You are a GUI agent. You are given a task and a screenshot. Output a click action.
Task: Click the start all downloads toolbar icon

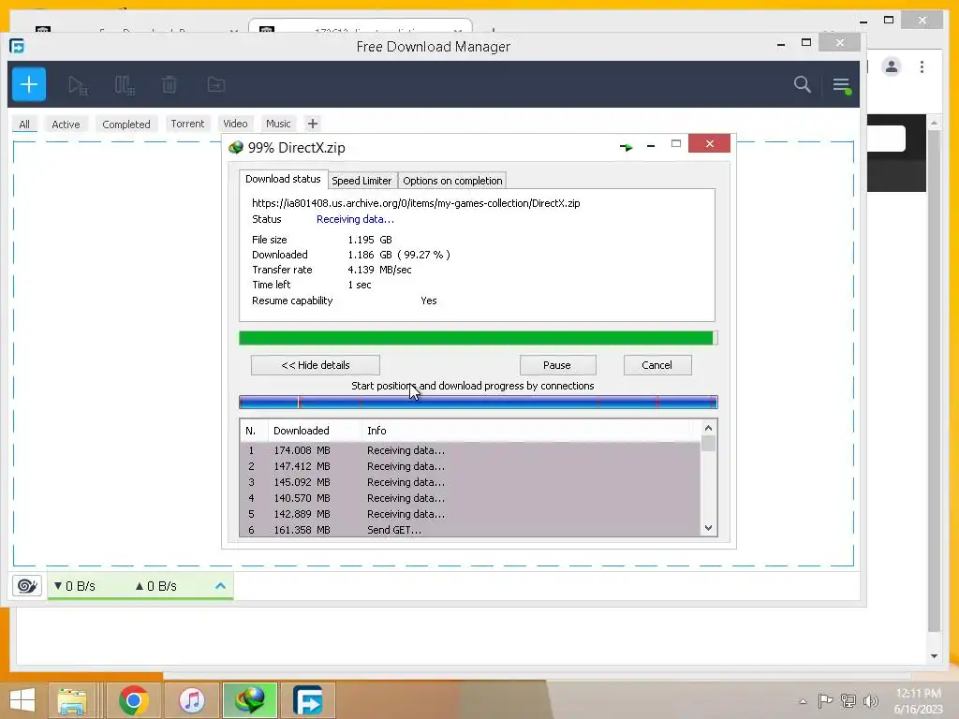(78, 85)
